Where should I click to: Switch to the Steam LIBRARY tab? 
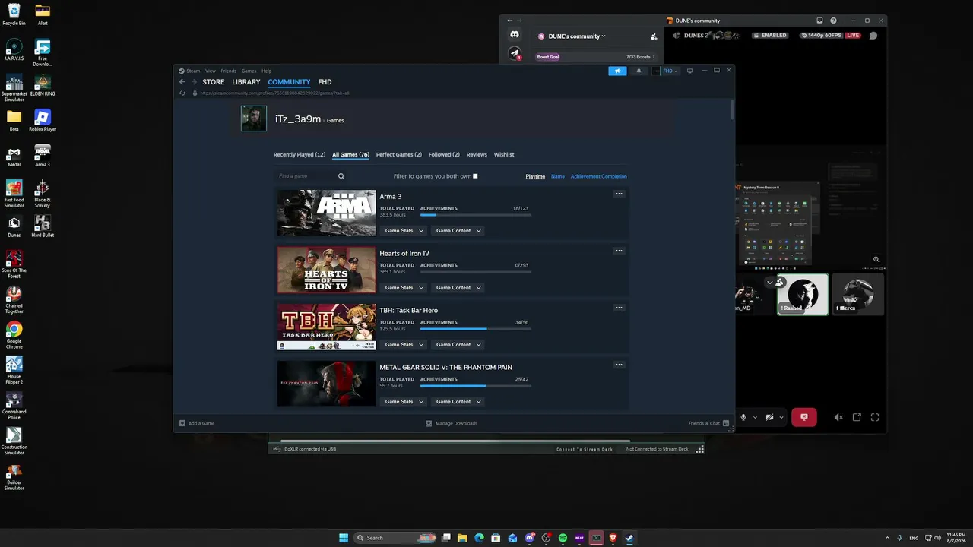(x=246, y=82)
